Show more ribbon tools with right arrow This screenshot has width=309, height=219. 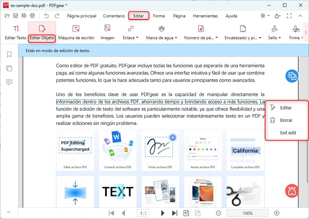click(x=306, y=32)
